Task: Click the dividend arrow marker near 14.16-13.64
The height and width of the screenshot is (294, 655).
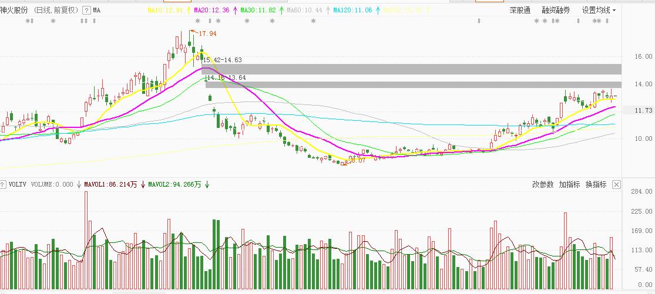Action: point(207,77)
